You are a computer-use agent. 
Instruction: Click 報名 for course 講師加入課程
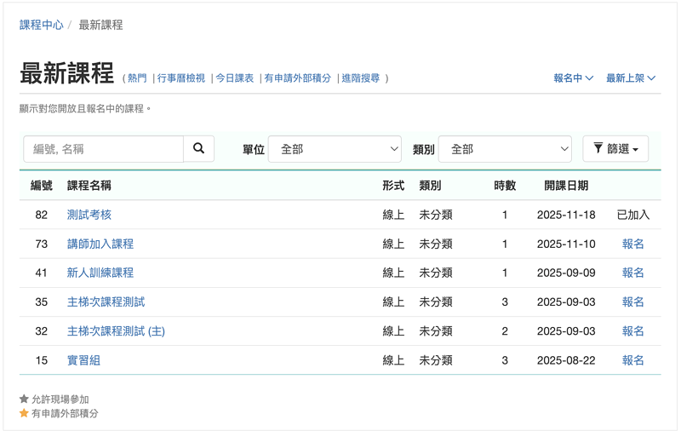pyautogui.click(x=632, y=244)
